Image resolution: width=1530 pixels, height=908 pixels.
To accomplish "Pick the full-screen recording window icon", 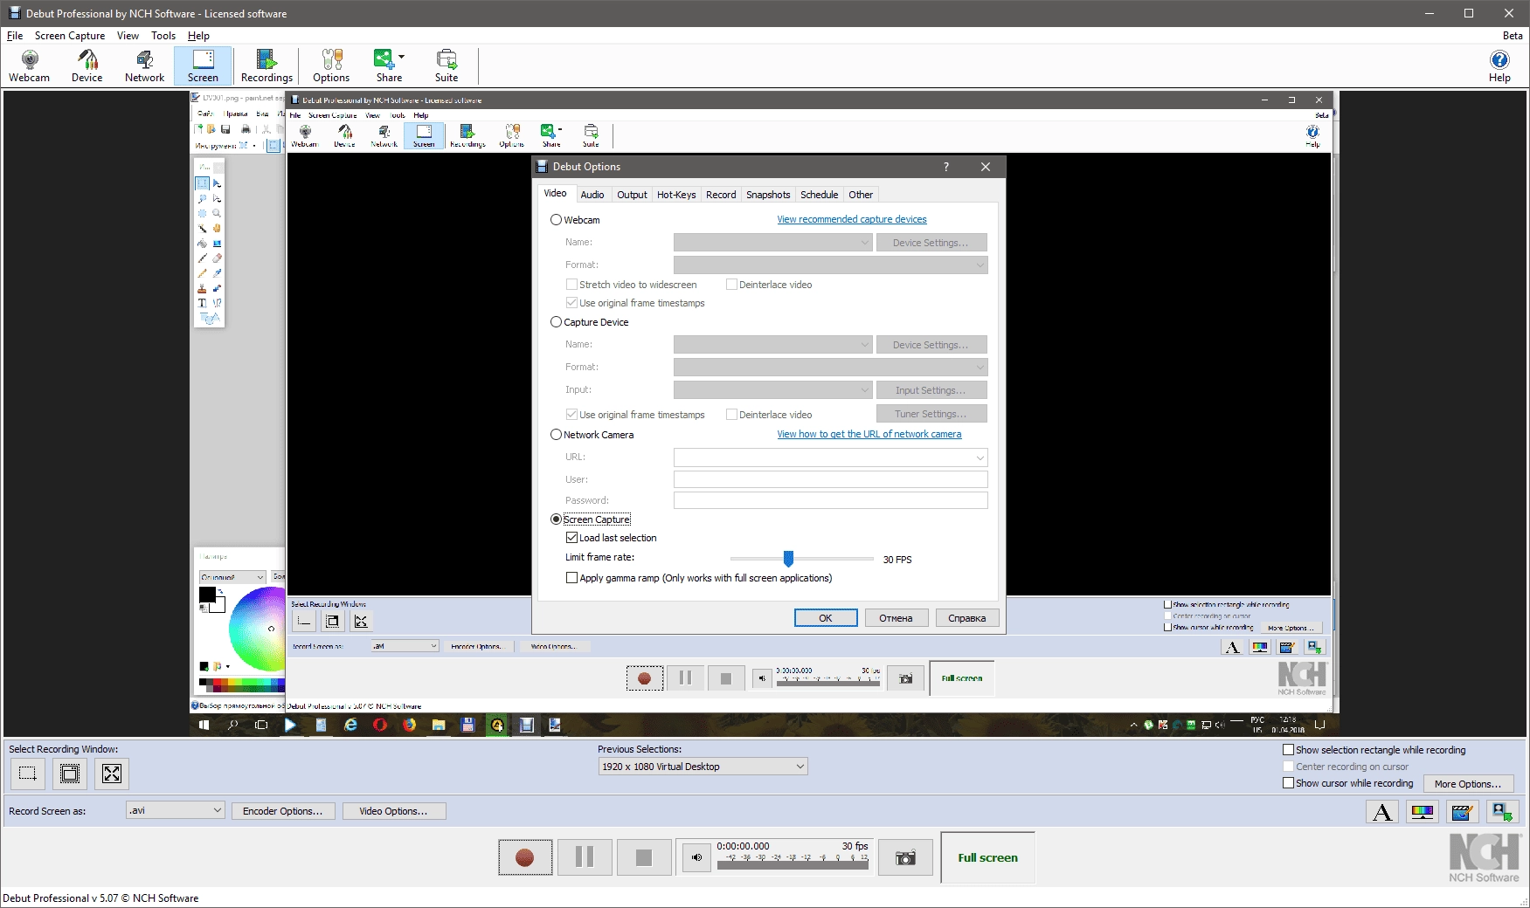I will click(112, 774).
